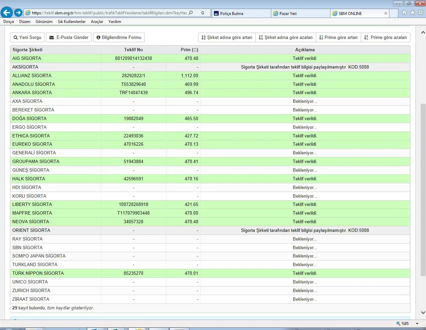Select SOMPO JAPAN SİGORTA company name
Image resolution: width=426 pixels, height=330 pixels.
click(39, 256)
